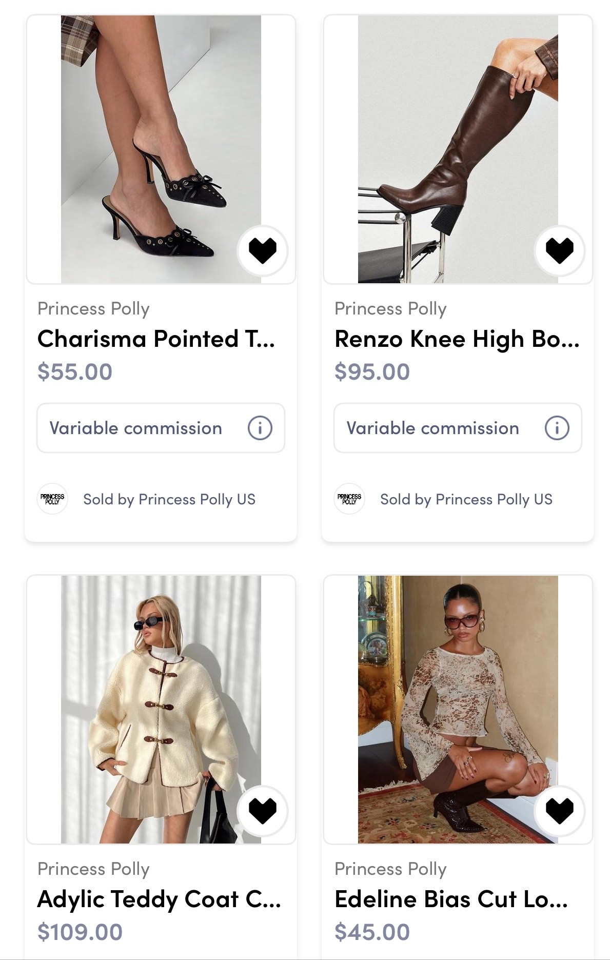Tap Sold by Princess Polly US under heels
The width and height of the screenshot is (610, 960).
click(169, 499)
